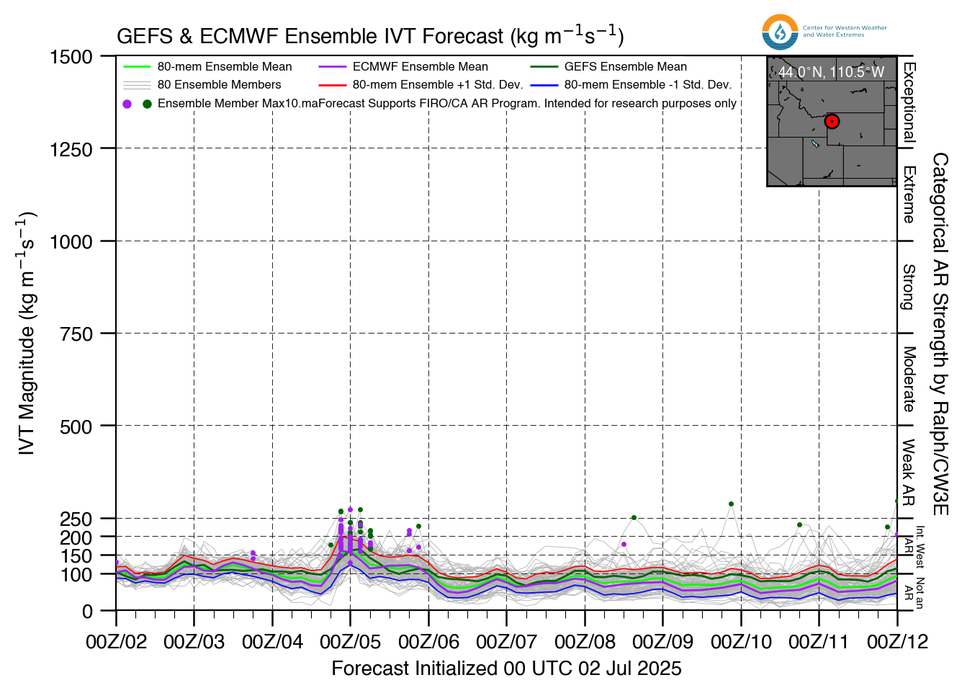This screenshot has height=693, width=962.
Task: Click the 80 Ensemble Members legend entry
Action: [202, 85]
